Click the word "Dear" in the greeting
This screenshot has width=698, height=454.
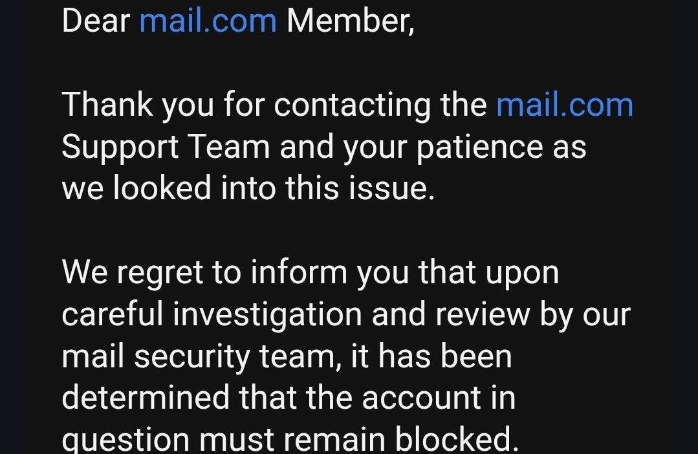(x=96, y=21)
